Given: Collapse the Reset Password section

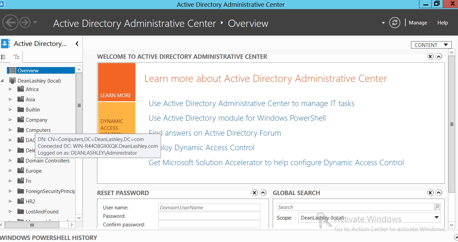Looking at the screenshot, I should tap(263, 193).
